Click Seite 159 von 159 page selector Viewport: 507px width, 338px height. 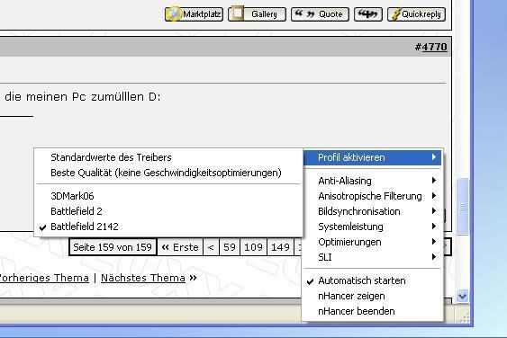pos(113,247)
